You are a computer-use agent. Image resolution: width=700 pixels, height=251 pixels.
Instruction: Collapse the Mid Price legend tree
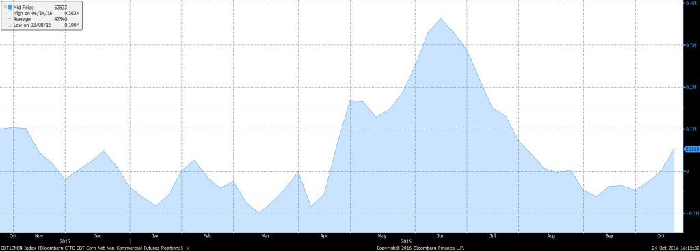[5, 8]
